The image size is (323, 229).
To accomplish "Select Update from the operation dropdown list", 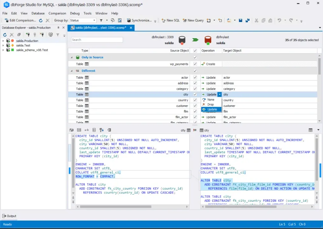I will 211,109.
